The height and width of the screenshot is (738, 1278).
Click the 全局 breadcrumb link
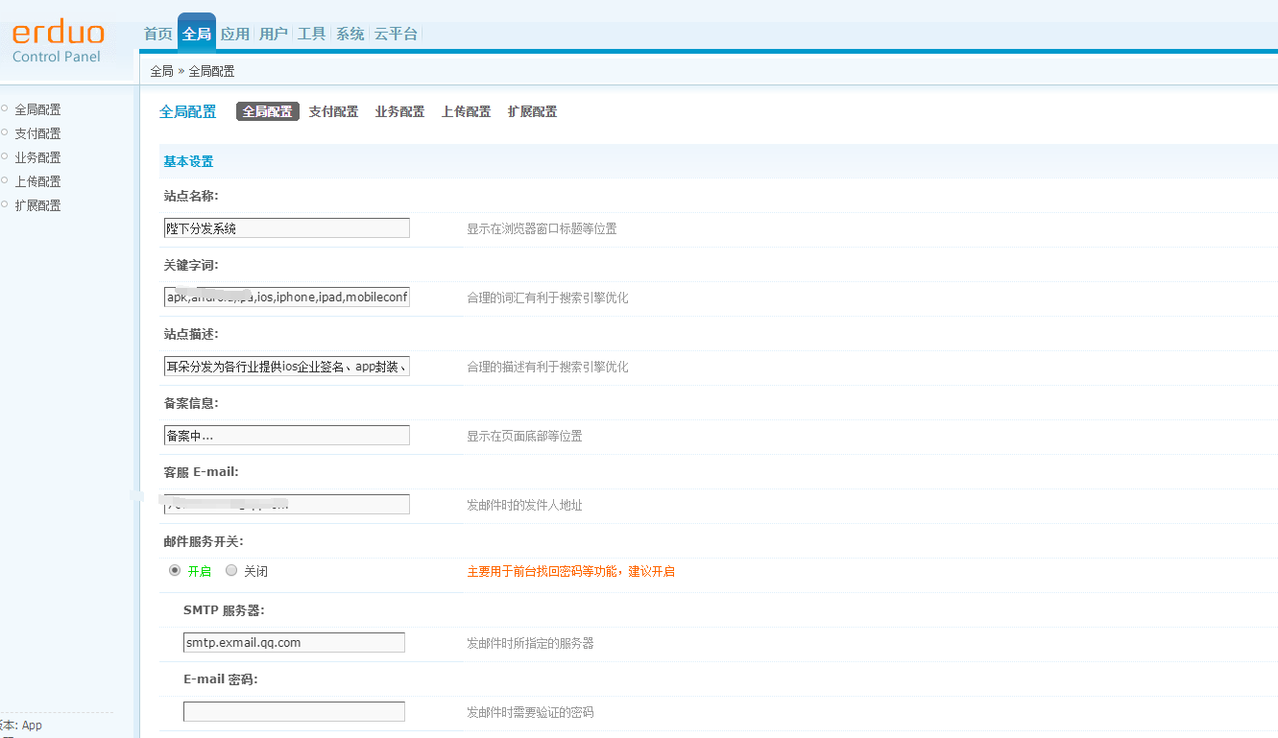click(x=161, y=71)
